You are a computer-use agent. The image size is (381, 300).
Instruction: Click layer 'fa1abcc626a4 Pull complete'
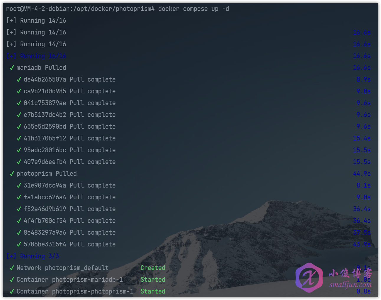(x=70, y=197)
